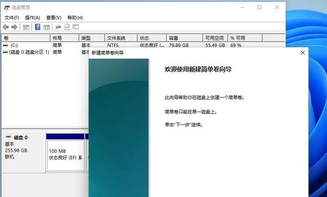The height and width of the screenshot is (197, 327).
Task: Click the 联机 online status text
Action: [9, 157]
